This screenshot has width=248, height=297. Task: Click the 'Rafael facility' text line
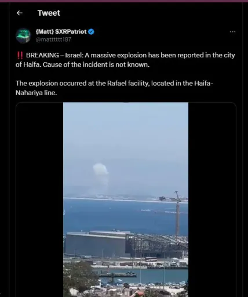(114, 84)
